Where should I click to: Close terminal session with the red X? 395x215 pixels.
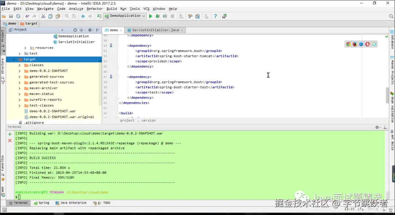click(10, 141)
